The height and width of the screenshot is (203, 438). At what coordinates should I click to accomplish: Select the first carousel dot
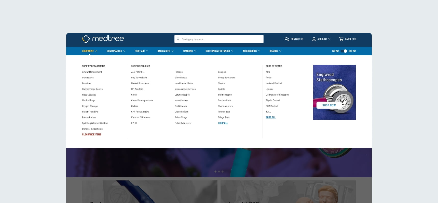tap(215, 172)
